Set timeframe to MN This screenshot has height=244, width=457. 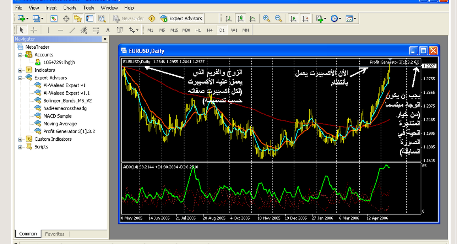pos(246,30)
